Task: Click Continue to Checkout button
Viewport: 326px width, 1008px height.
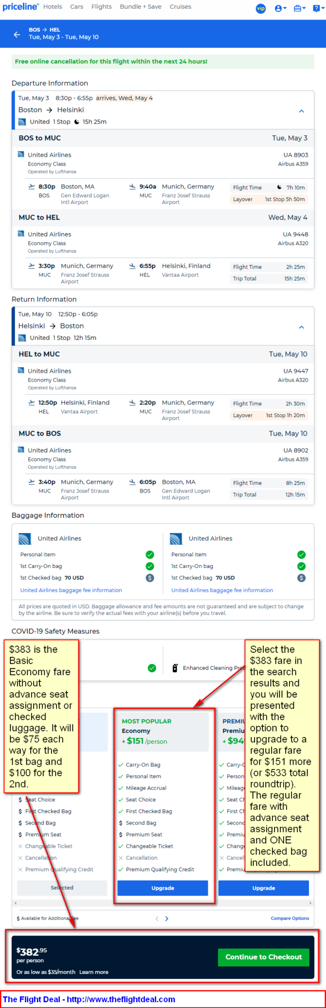Action: tap(264, 956)
